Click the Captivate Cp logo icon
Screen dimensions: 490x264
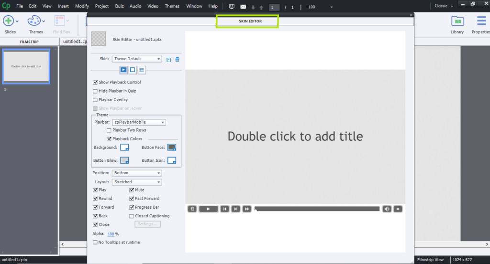pyautogui.click(x=6, y=6)
